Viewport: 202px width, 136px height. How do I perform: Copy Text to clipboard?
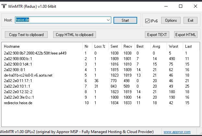pyautogui.click(x=26, y=35)
